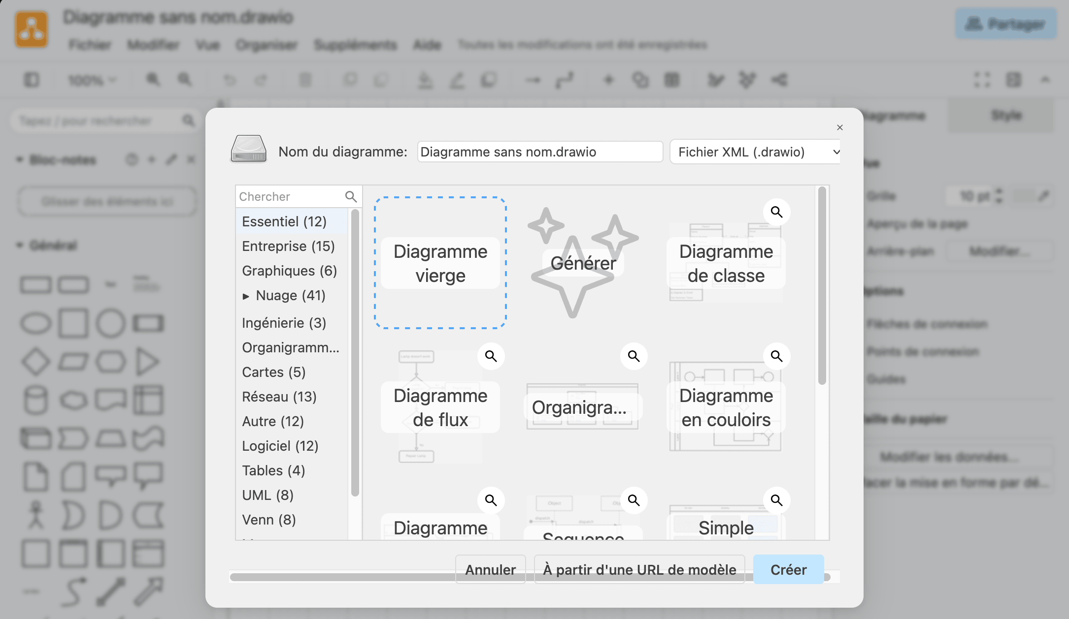Viewport: 1069px width, 619px height.
Task: Select the Diagramme vierge template
Action: 440,263
